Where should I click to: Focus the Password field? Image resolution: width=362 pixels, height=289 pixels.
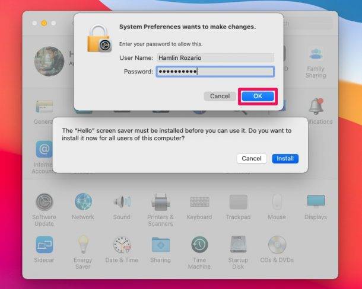pyautogui.click(x=215, y=72)
